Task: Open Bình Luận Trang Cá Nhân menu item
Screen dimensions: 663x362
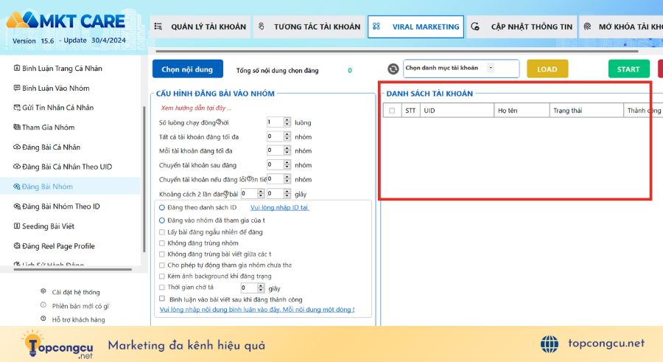Action: point(62,68)
